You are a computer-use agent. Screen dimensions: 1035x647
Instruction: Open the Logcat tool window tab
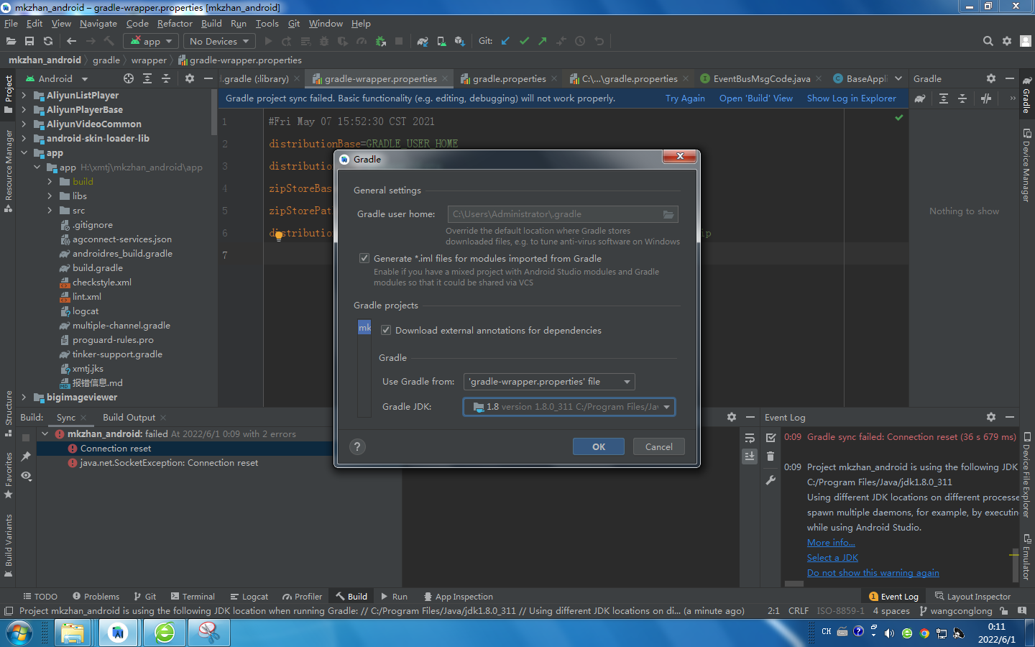click(249, 596)
